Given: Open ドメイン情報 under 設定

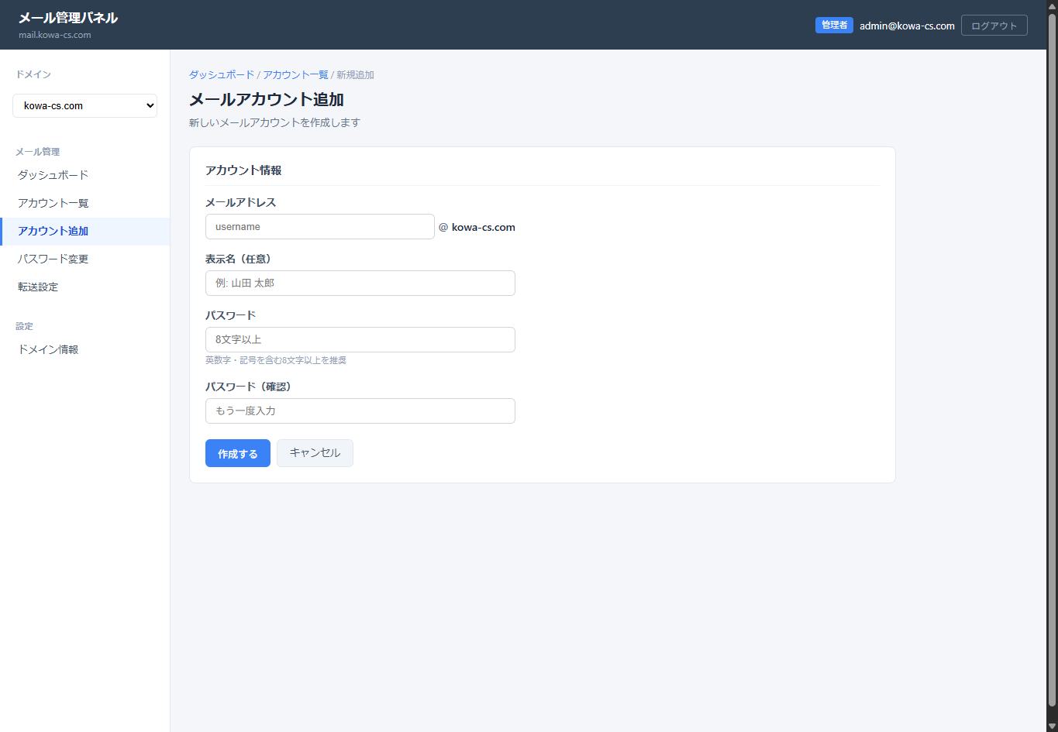Looking at the screenshot, I should tap(48, 349).
